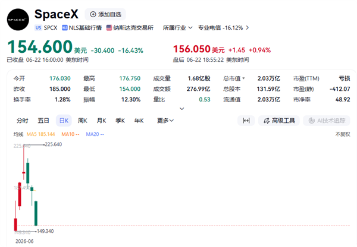Expand more stats chevron below table

click(x=181, y=109)
